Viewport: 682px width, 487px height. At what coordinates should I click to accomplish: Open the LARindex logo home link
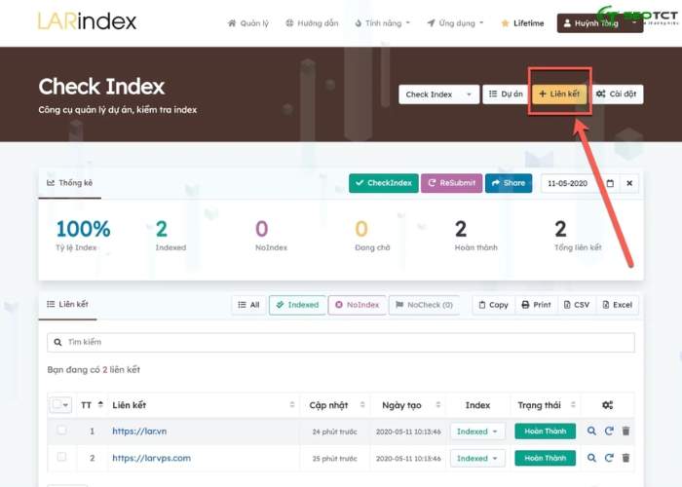click(x=87, y=21)
